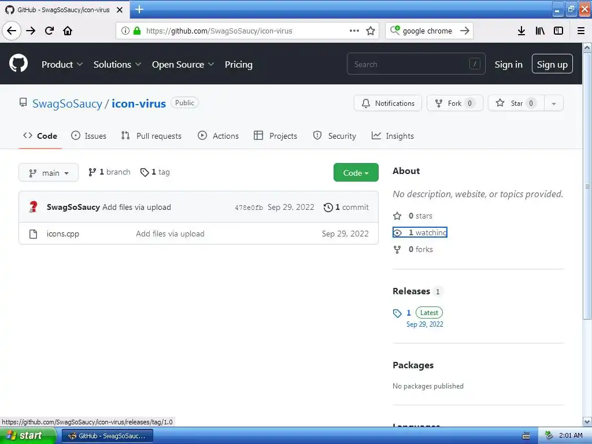Bookmark this page with the star icon

371,31
